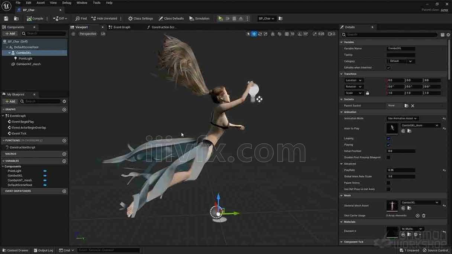Toggle the Looping checkbox

[388, 139]
